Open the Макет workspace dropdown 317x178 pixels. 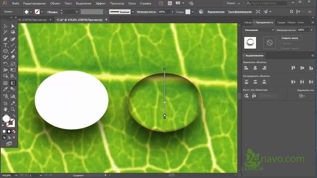point(233,3)
